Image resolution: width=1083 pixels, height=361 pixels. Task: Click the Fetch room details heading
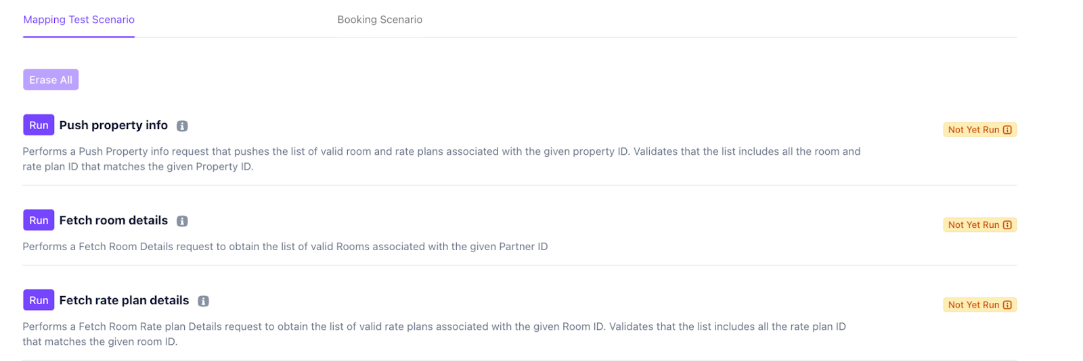point(113,220)
